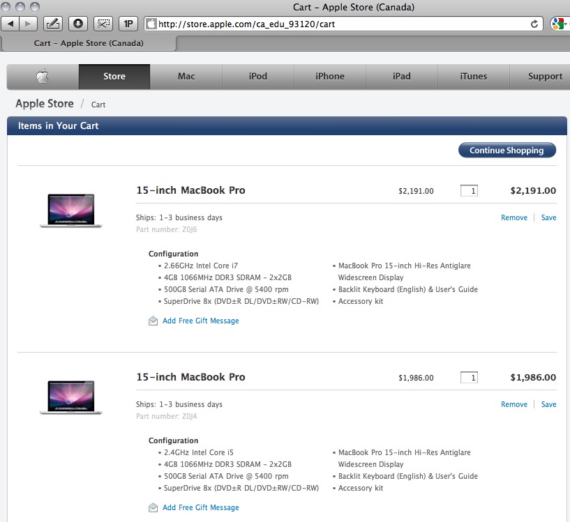Click "Ships: 1-3 business days" for Z0J6 item
570x522 pixels.
(179, 217)
